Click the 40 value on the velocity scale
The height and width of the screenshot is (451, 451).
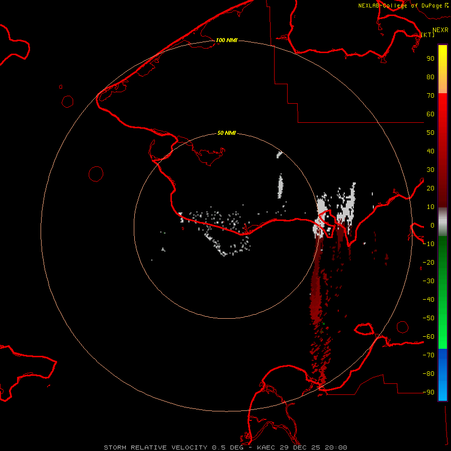coord(430,151)
